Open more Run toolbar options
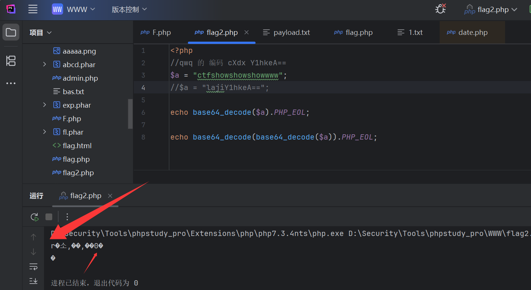Screen dimensions: 531x290 tap(67, 217)
